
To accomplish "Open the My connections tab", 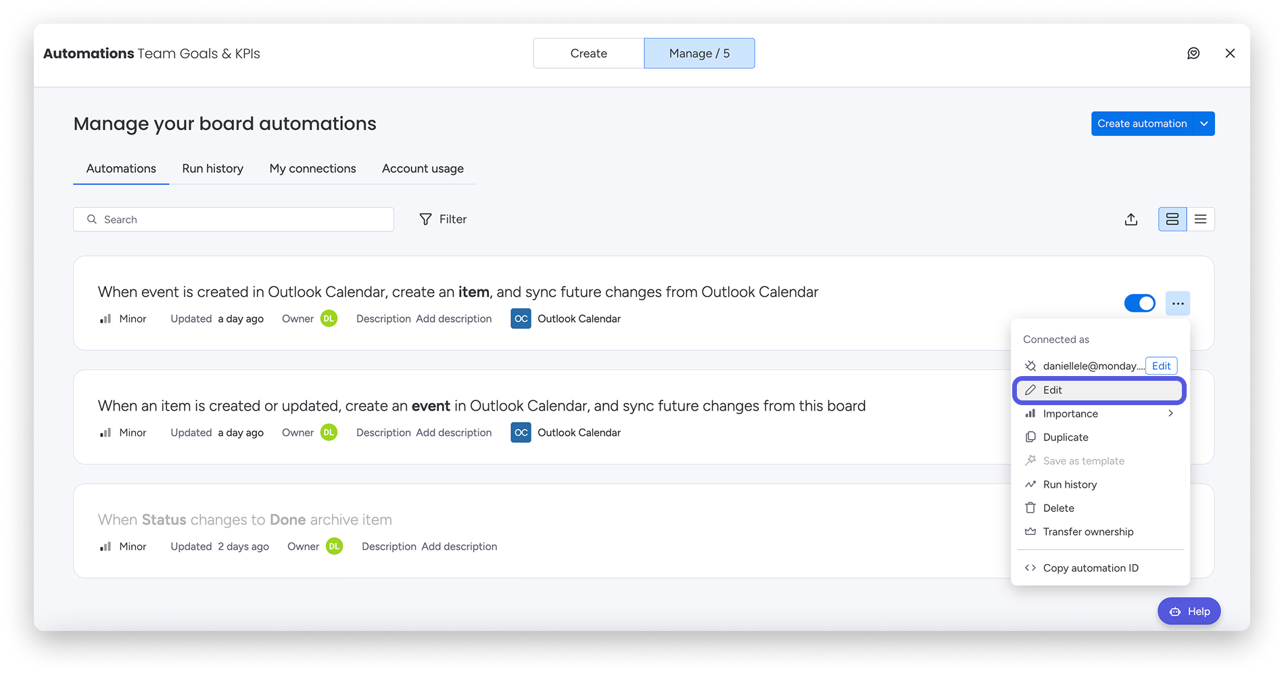I will [312, 168].
